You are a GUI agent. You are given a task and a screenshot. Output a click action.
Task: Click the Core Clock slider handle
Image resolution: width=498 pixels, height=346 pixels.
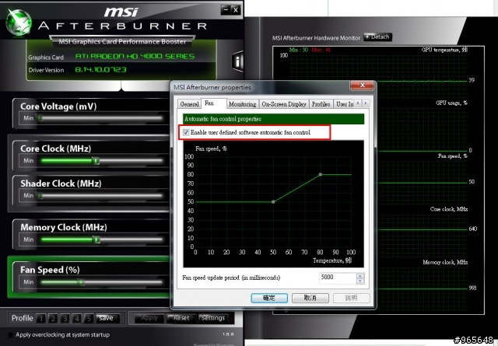click(96, 161)
